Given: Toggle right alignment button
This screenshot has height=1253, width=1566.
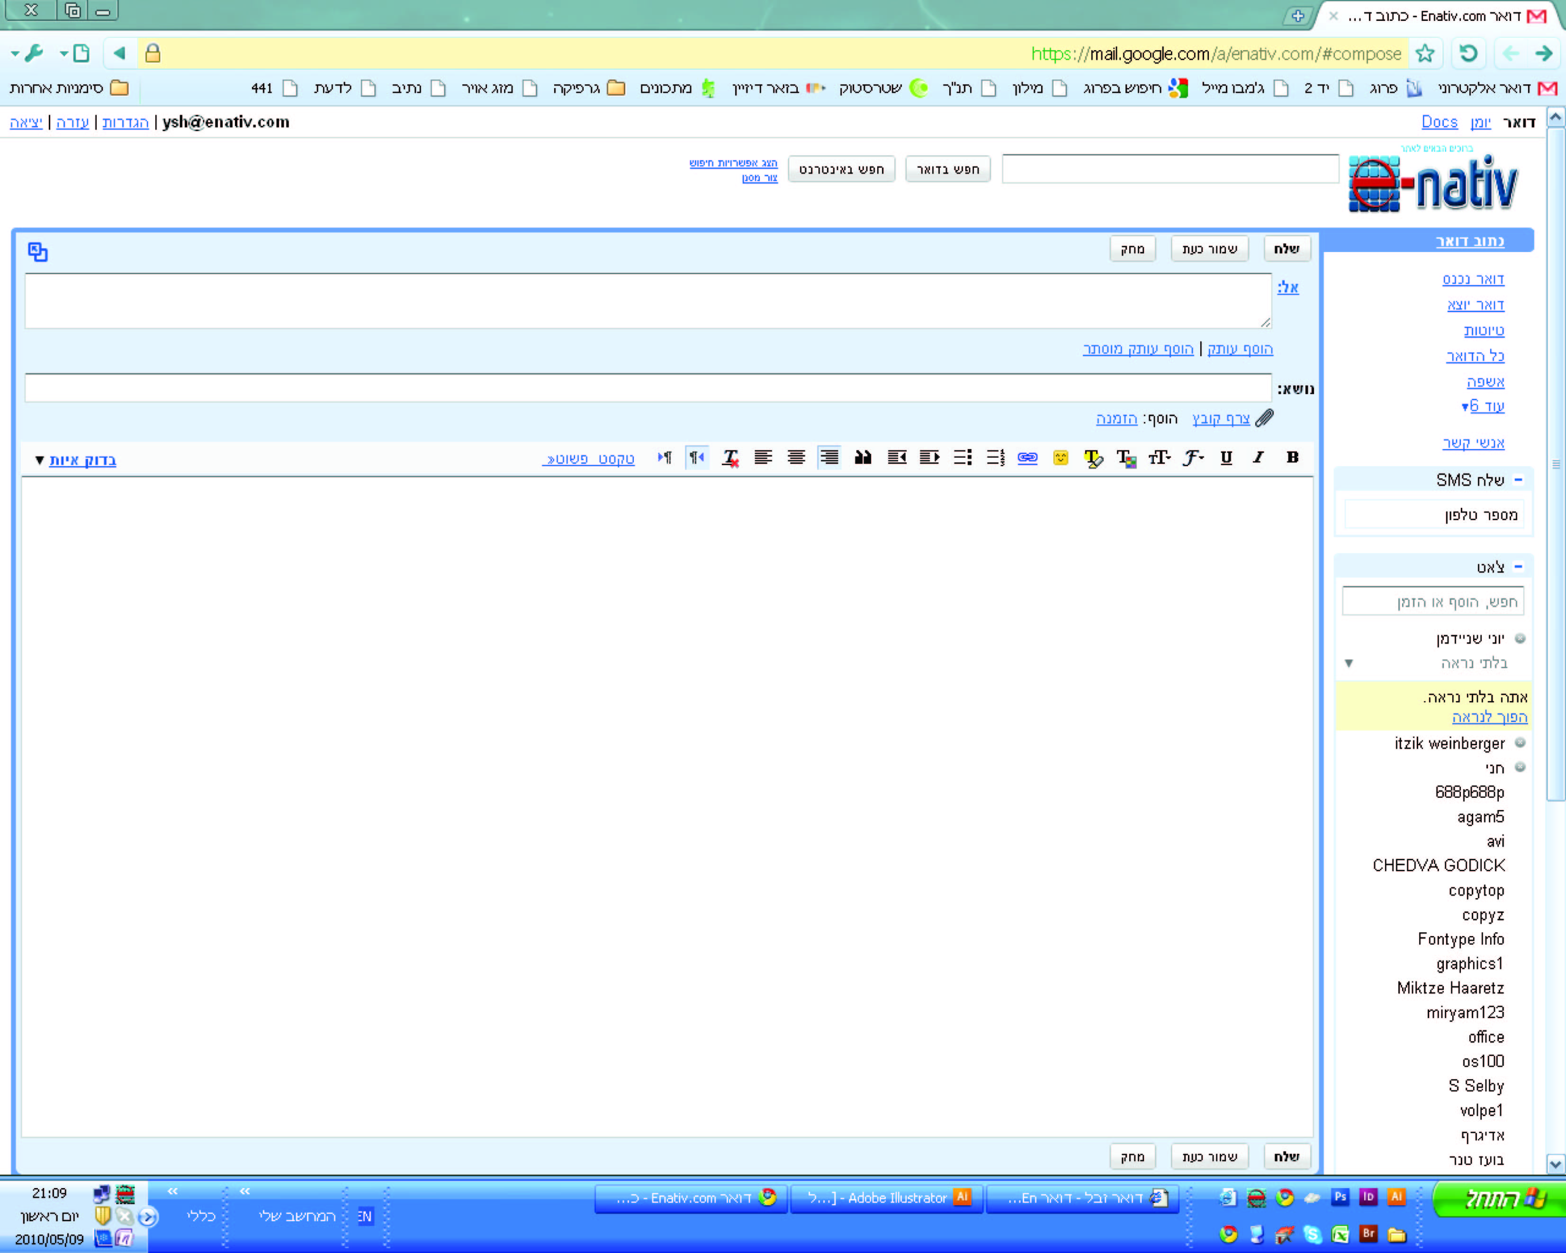Looking at the screenshot, I should point(829,458).
